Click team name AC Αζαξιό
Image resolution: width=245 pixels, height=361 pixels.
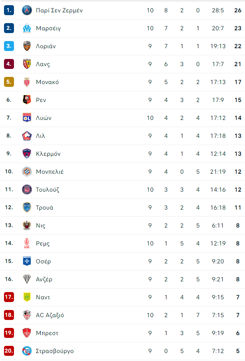click(50, 315)
